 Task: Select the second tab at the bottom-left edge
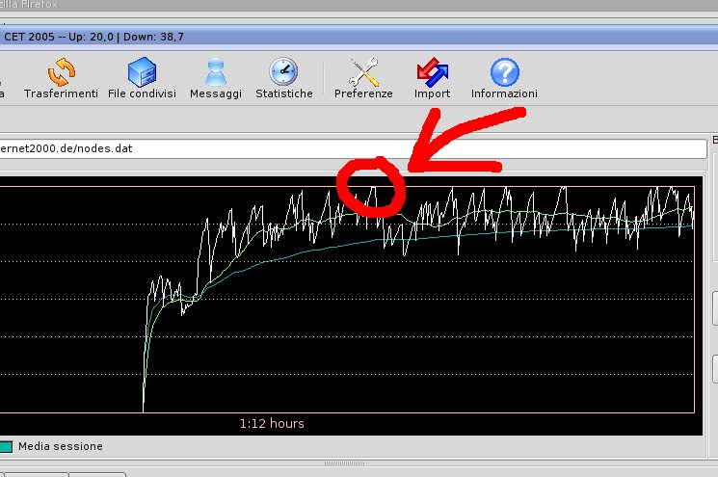[98, 474]
